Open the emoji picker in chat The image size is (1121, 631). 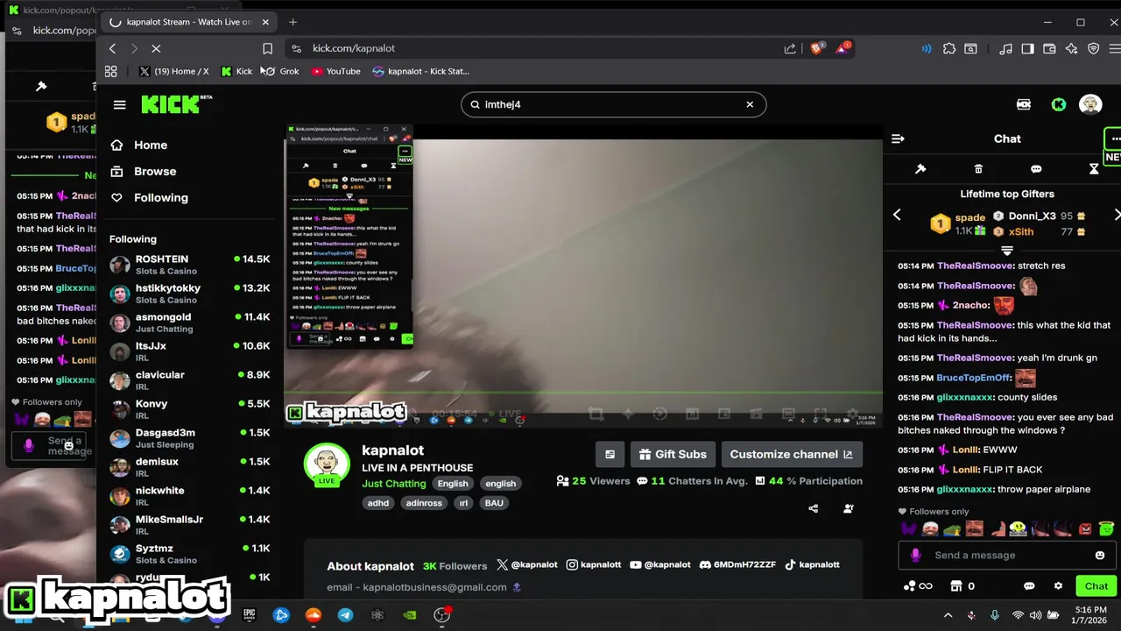(x=1100, y=555)
